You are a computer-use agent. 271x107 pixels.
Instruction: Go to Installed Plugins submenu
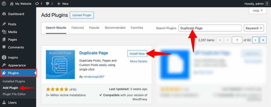(14, 81)
